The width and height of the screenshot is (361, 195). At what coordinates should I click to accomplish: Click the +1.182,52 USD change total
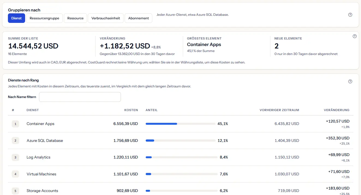click(x=125, y=46)
